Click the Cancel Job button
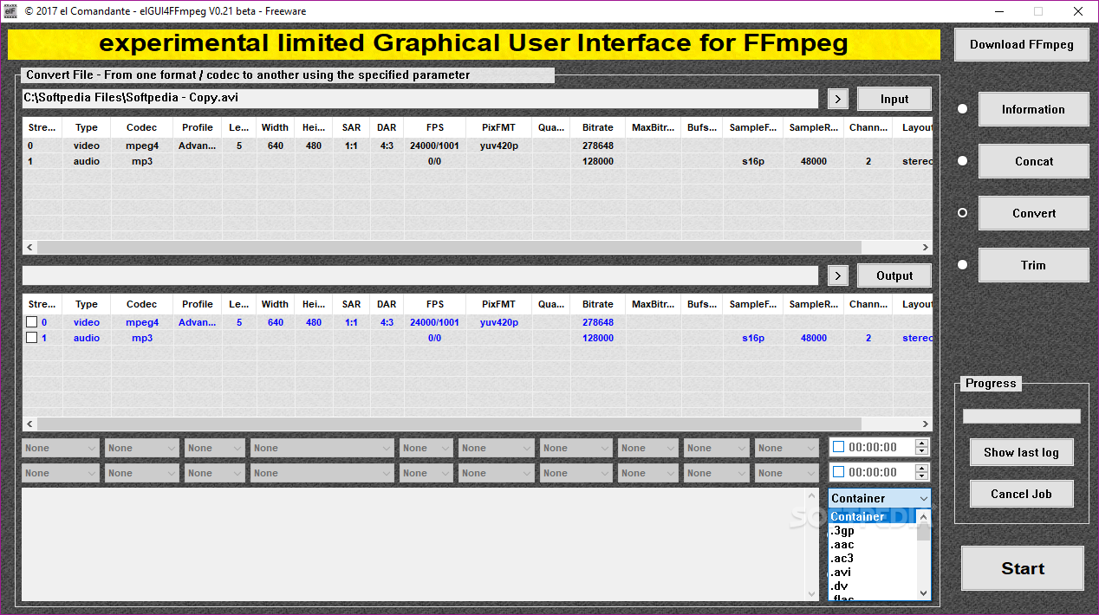 click(x=1021, y=494)
